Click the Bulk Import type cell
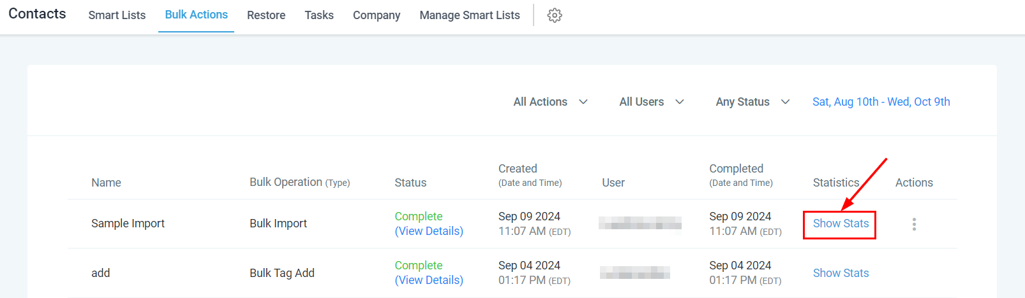 tap(278, 223)
